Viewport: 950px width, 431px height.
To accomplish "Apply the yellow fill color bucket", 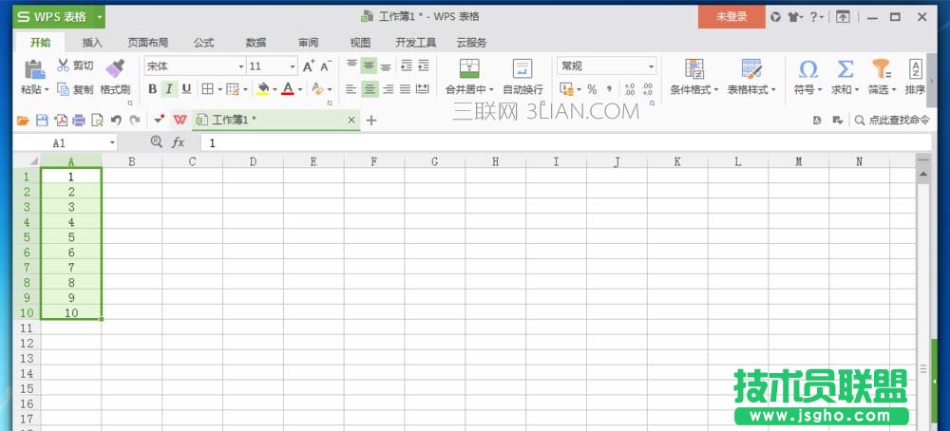I will [x=263, y=89].
